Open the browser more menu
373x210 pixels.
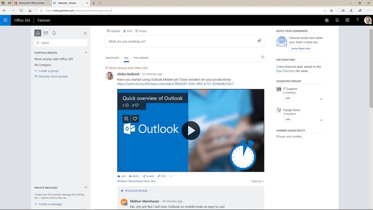pyautogui.click(x=368, y=10)
